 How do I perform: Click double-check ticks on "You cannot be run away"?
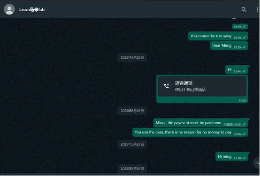click(x=244, y=38)
